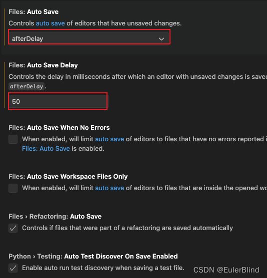Click the afterDelay inline code text
The image size is (267, 278).
click(26, 86)
